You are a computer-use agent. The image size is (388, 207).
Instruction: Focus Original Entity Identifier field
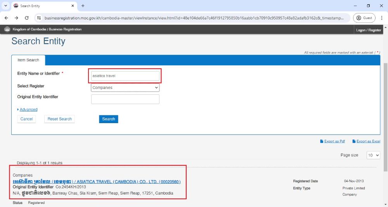pos(125,99)
